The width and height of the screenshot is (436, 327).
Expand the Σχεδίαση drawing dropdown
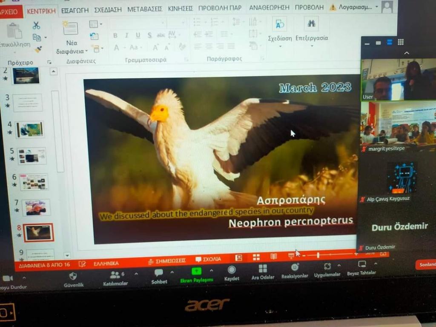[280, 46]
